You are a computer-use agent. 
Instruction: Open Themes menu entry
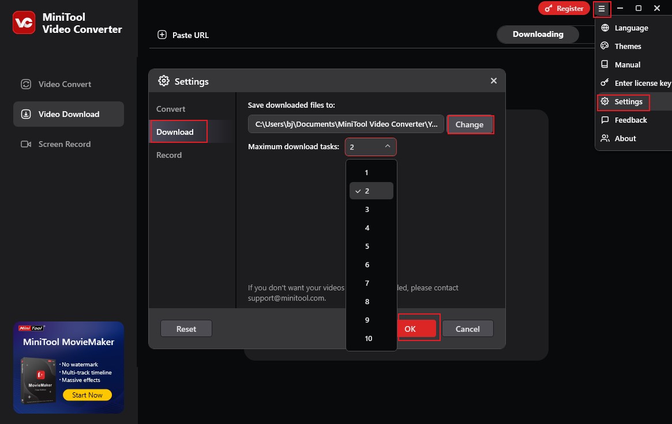click(x=635, y=46)
